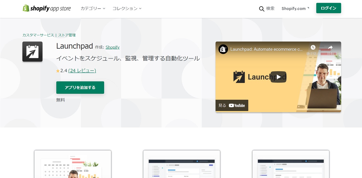The height and width of the screenshot is (178, 362).
Task: Open the first screenshot thumbnail
Action: click(x=73, y=164)
